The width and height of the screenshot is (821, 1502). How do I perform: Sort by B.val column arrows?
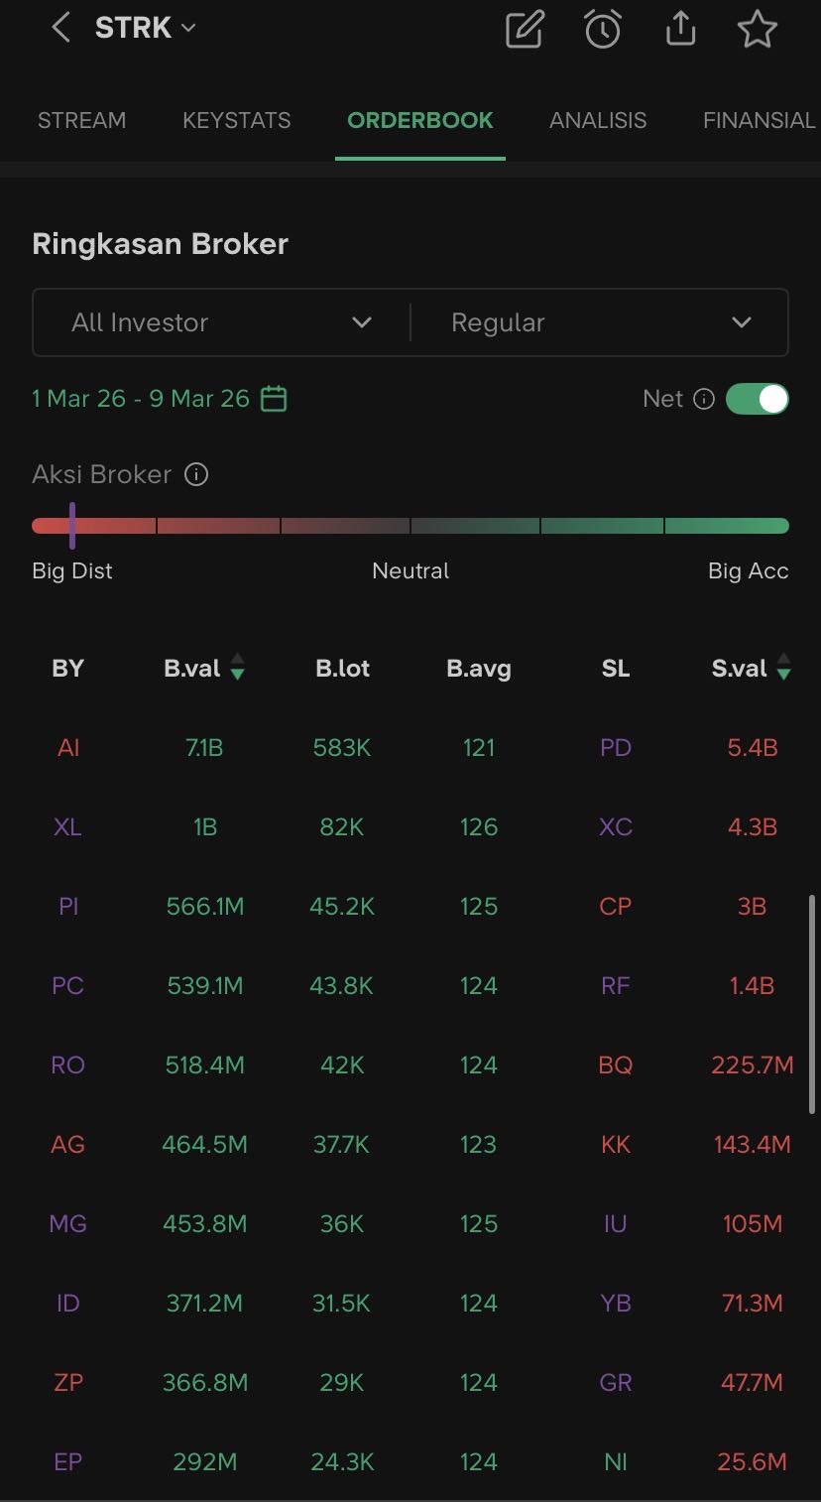(x=237, y=668)
